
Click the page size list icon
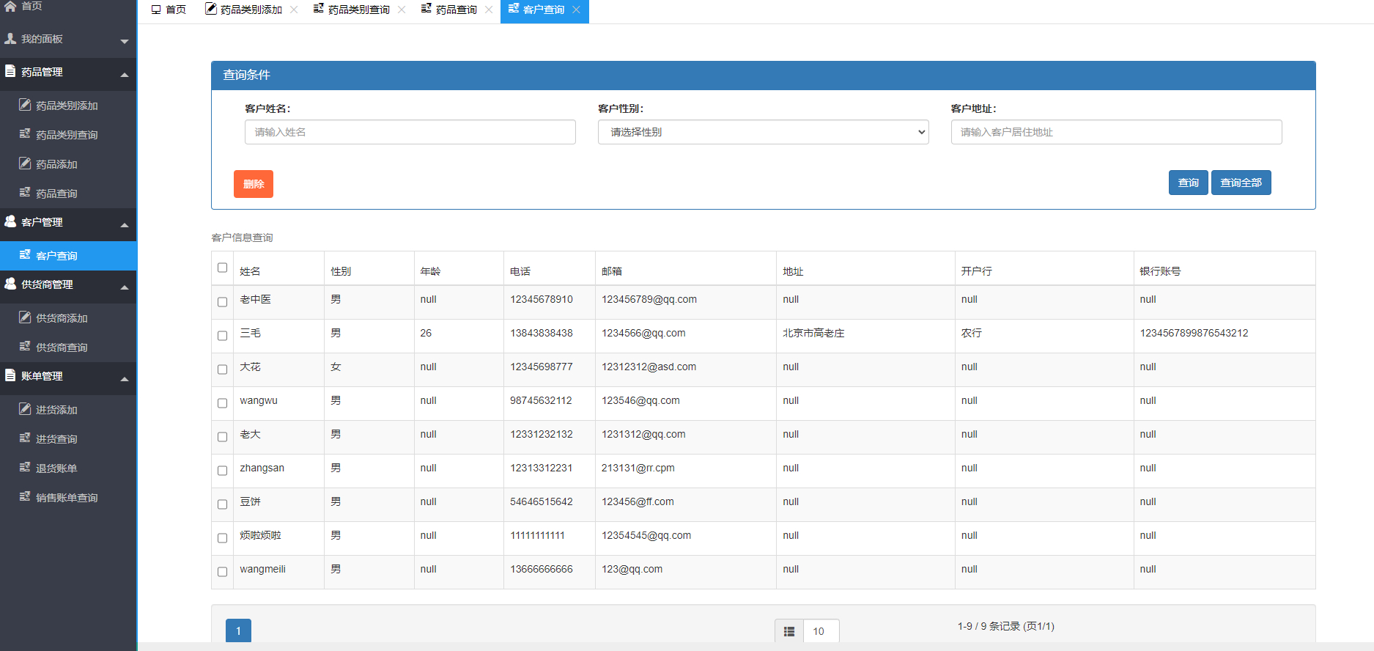[789, 631]
